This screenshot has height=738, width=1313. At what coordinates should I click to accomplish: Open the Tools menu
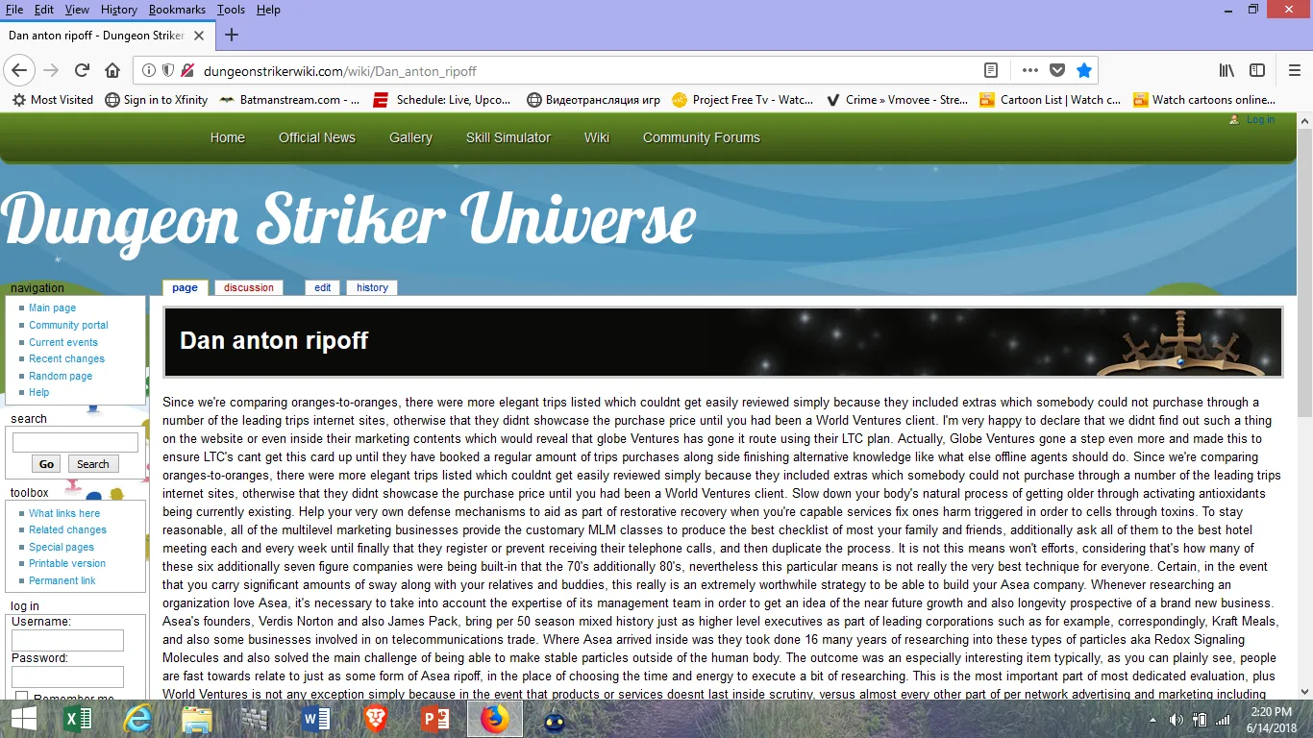point(231,10)
